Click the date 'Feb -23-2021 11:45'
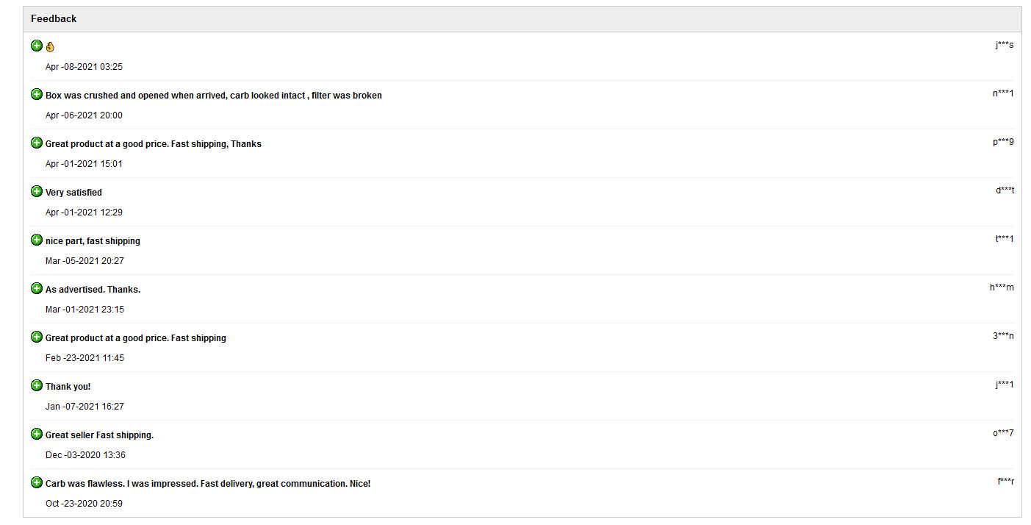Screen dimensions: 1031x525 (85, 358)
